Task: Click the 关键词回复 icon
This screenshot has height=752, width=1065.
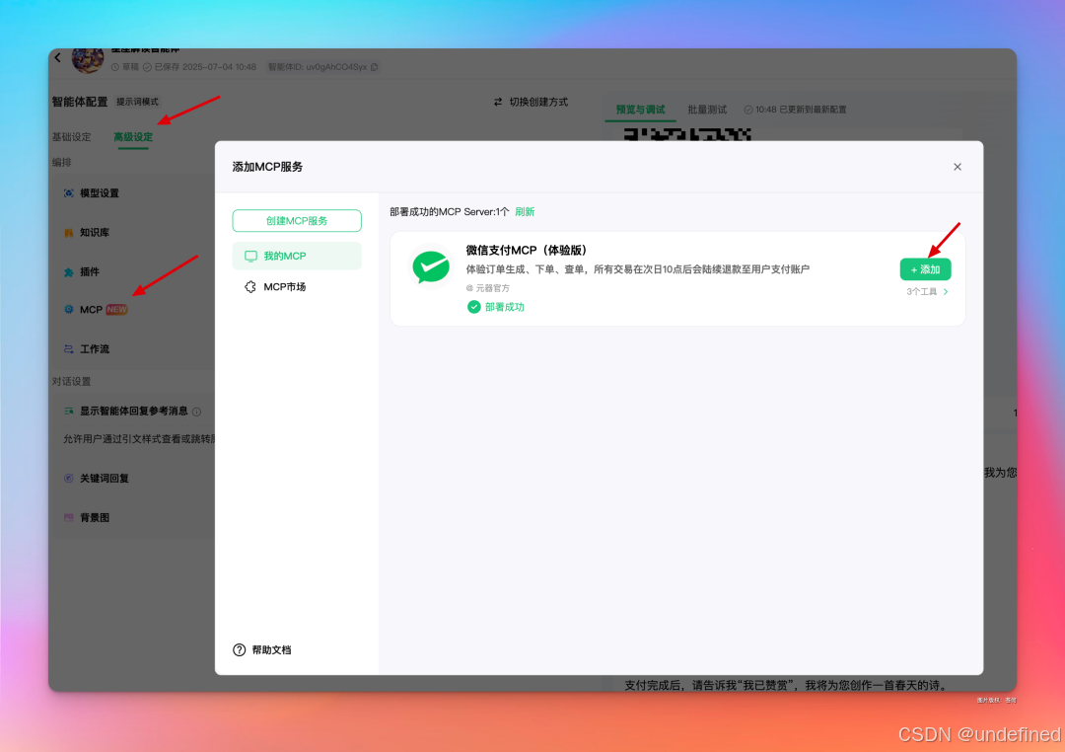Action: pos(69,478)
